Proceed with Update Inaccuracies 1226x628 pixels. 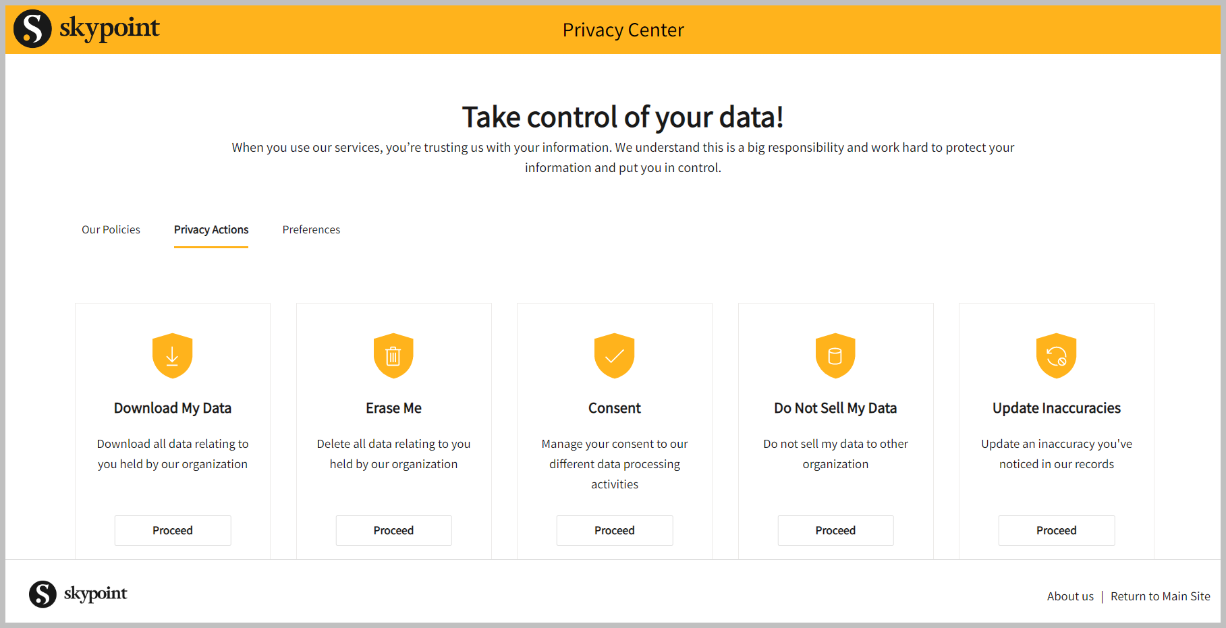point(1057,530)
